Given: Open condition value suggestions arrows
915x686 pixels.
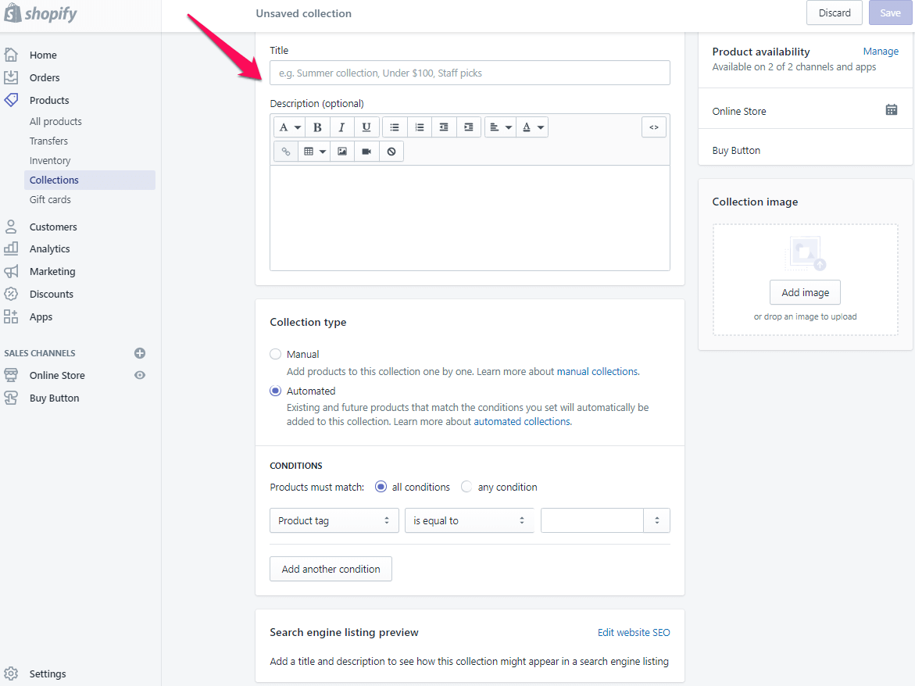Looking at the screenshot, I should [657, 520].
